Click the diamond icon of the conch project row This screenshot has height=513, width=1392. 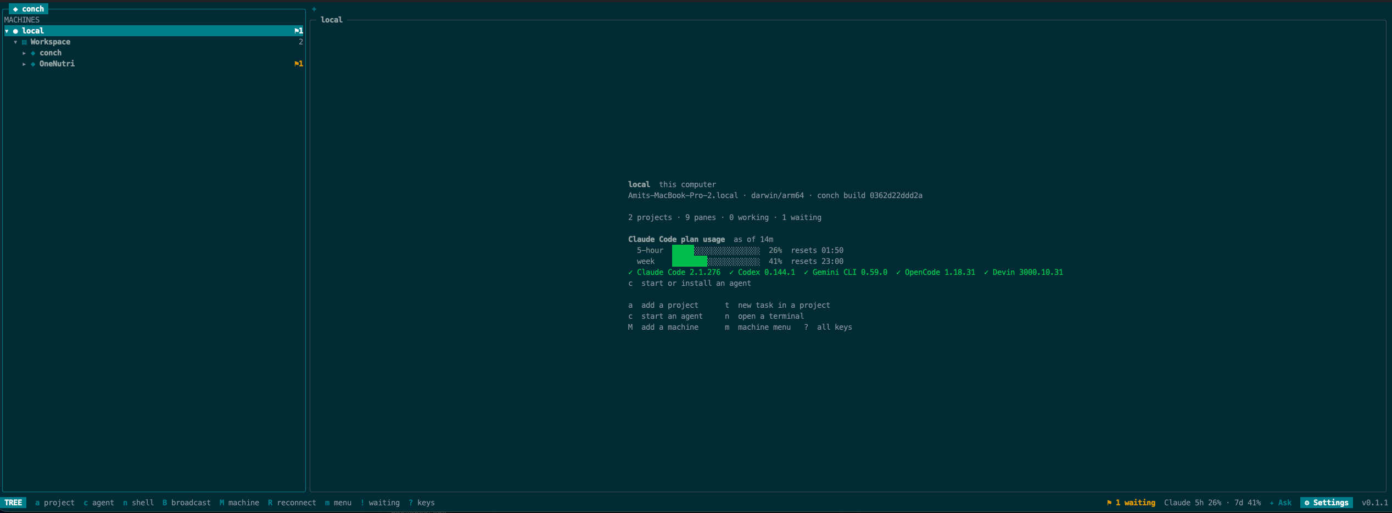[33, 53]
